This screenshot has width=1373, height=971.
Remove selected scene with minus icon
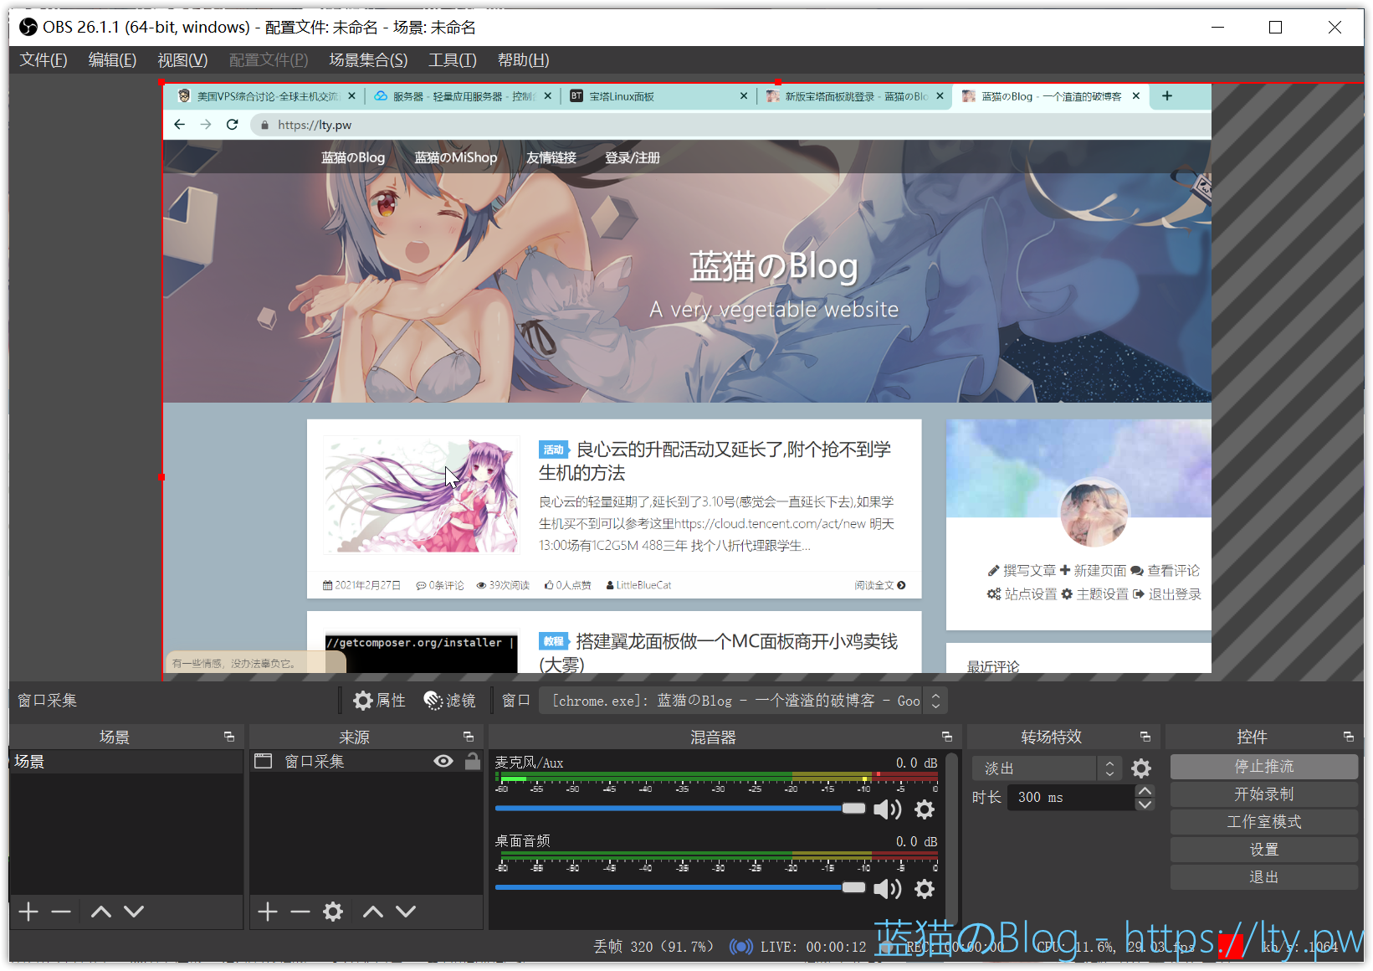[x=61, y=912]
